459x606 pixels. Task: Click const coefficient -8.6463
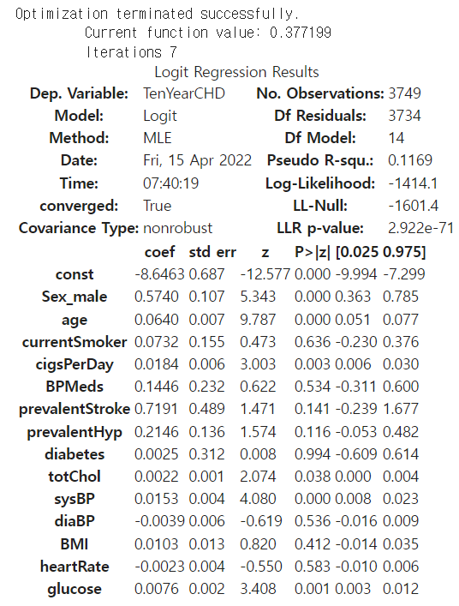(x=159, y=274)
